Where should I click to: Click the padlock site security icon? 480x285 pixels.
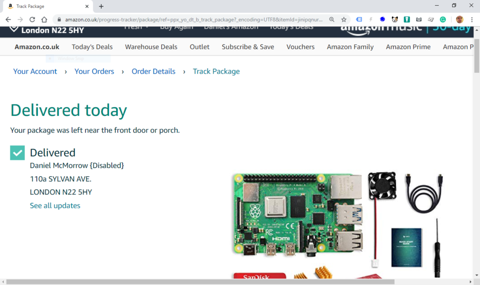tap(59, 20)
